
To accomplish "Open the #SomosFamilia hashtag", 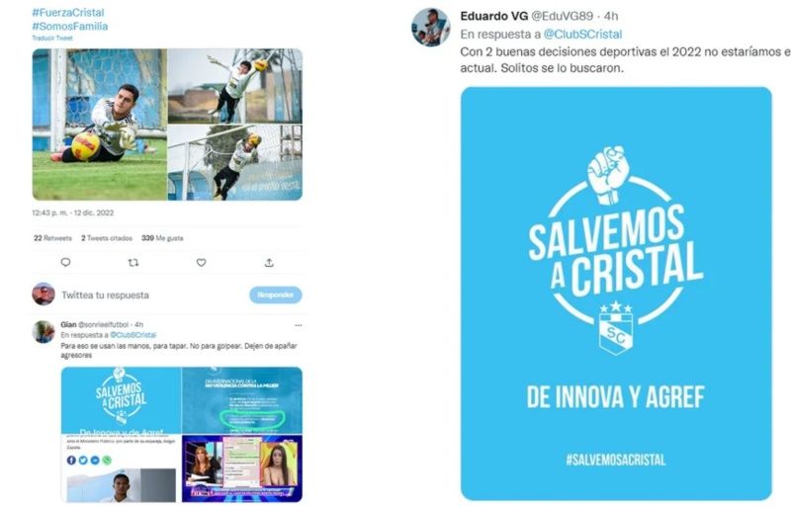I will [x=70, y=27].
